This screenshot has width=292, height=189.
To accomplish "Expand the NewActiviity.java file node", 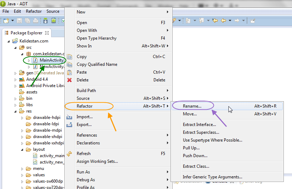I will point(29,67).
